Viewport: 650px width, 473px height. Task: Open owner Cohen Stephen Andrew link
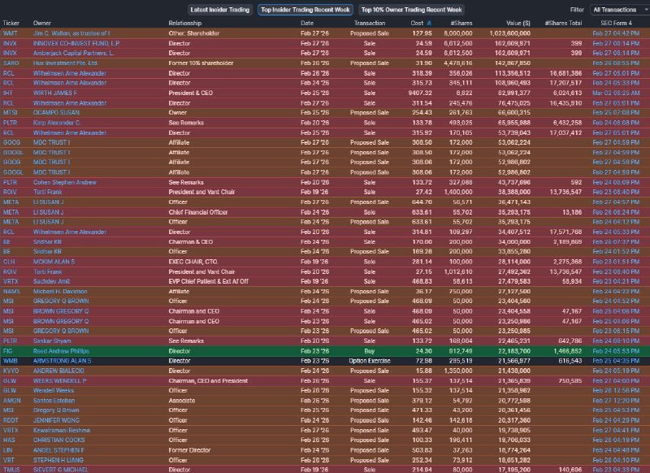coord(66,183)
